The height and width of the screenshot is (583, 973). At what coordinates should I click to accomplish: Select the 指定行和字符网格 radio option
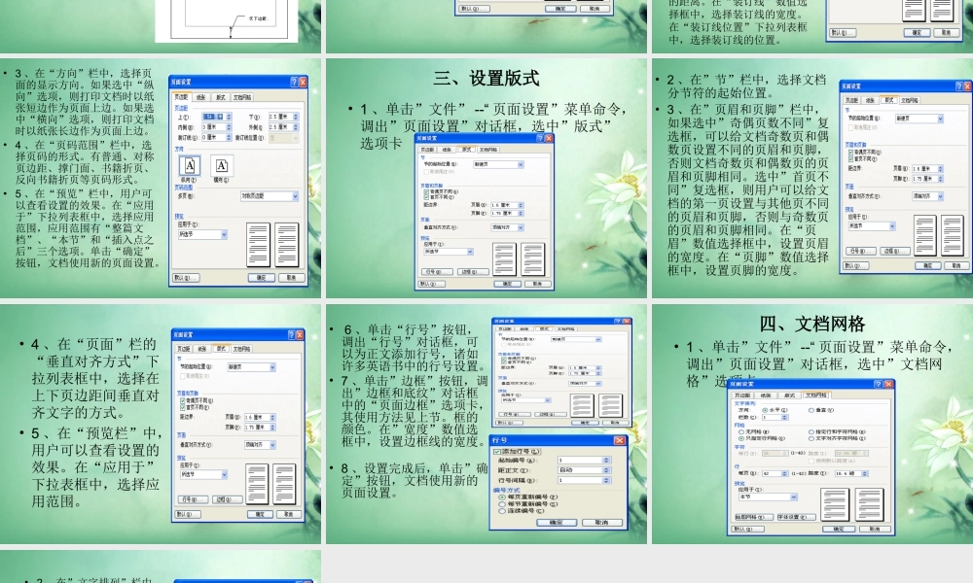point(811,431)
